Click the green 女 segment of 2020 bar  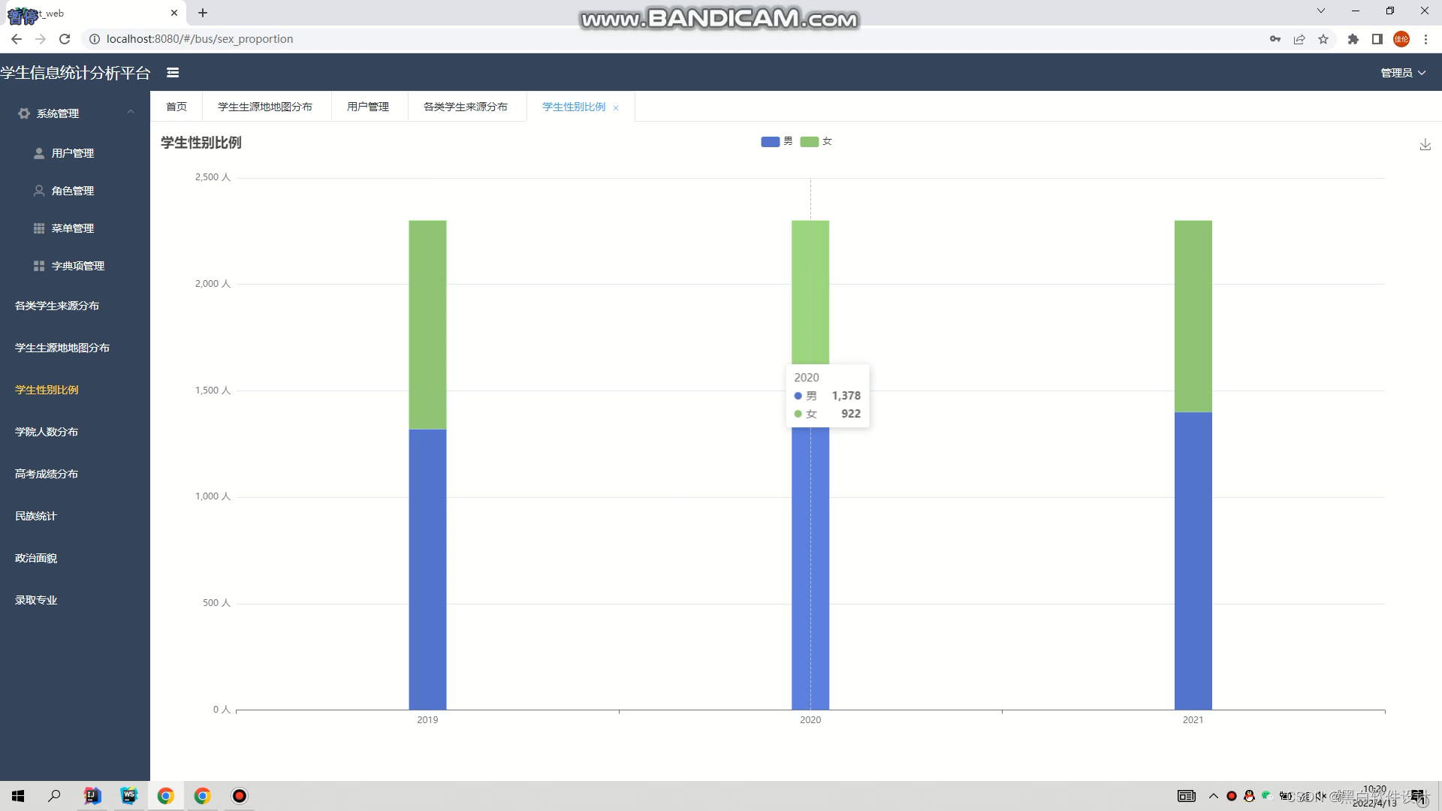[x=810, y=292]
